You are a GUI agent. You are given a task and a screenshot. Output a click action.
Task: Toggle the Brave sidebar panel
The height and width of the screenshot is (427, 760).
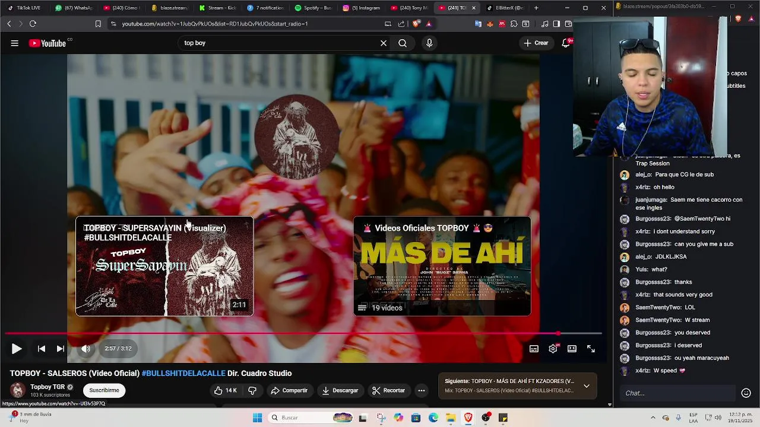(x=556, y=24)
